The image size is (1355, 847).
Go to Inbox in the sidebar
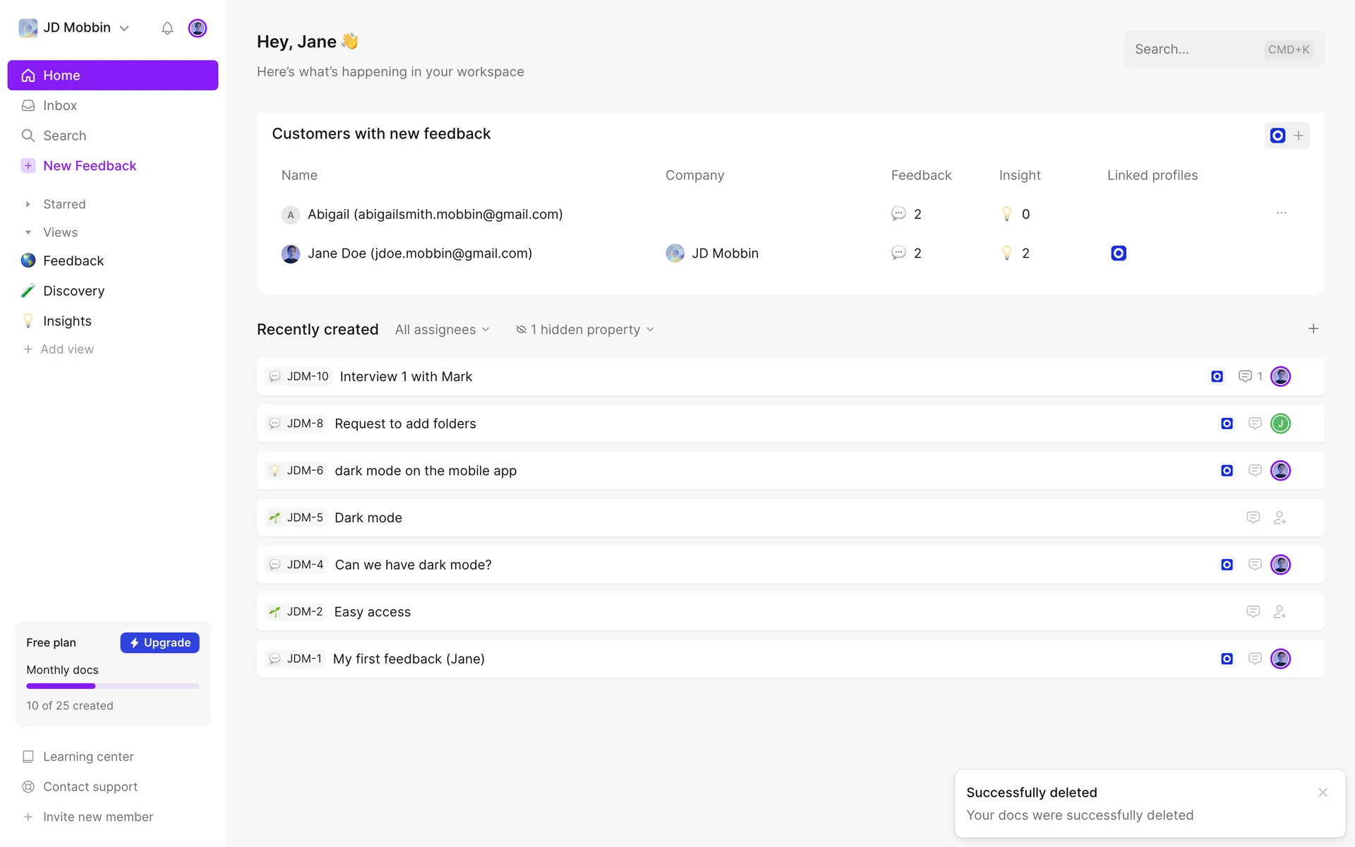tap(60, 106)
